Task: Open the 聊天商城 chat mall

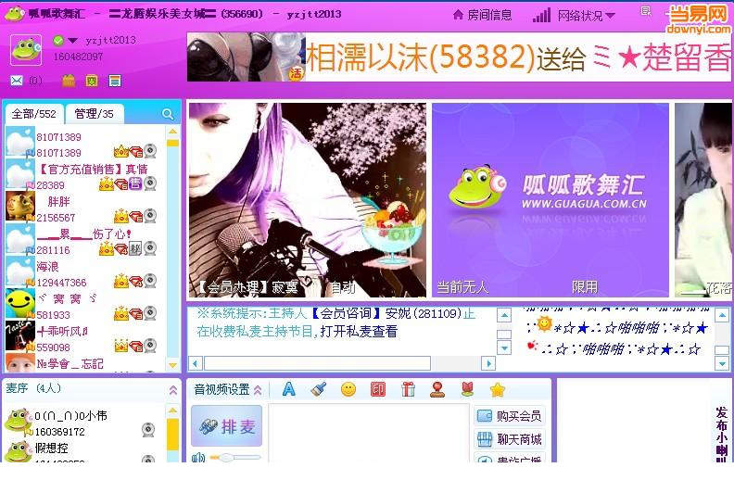Action: tap(510, 439)
